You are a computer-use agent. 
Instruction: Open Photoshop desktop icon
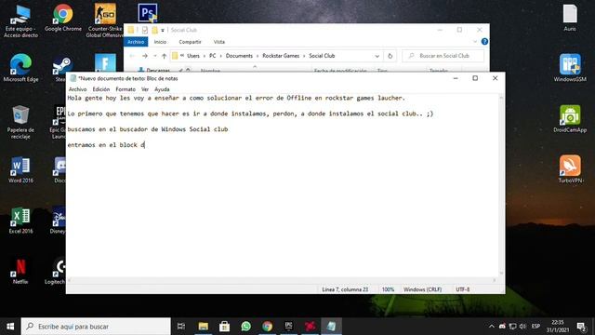[x=148, y=14]
